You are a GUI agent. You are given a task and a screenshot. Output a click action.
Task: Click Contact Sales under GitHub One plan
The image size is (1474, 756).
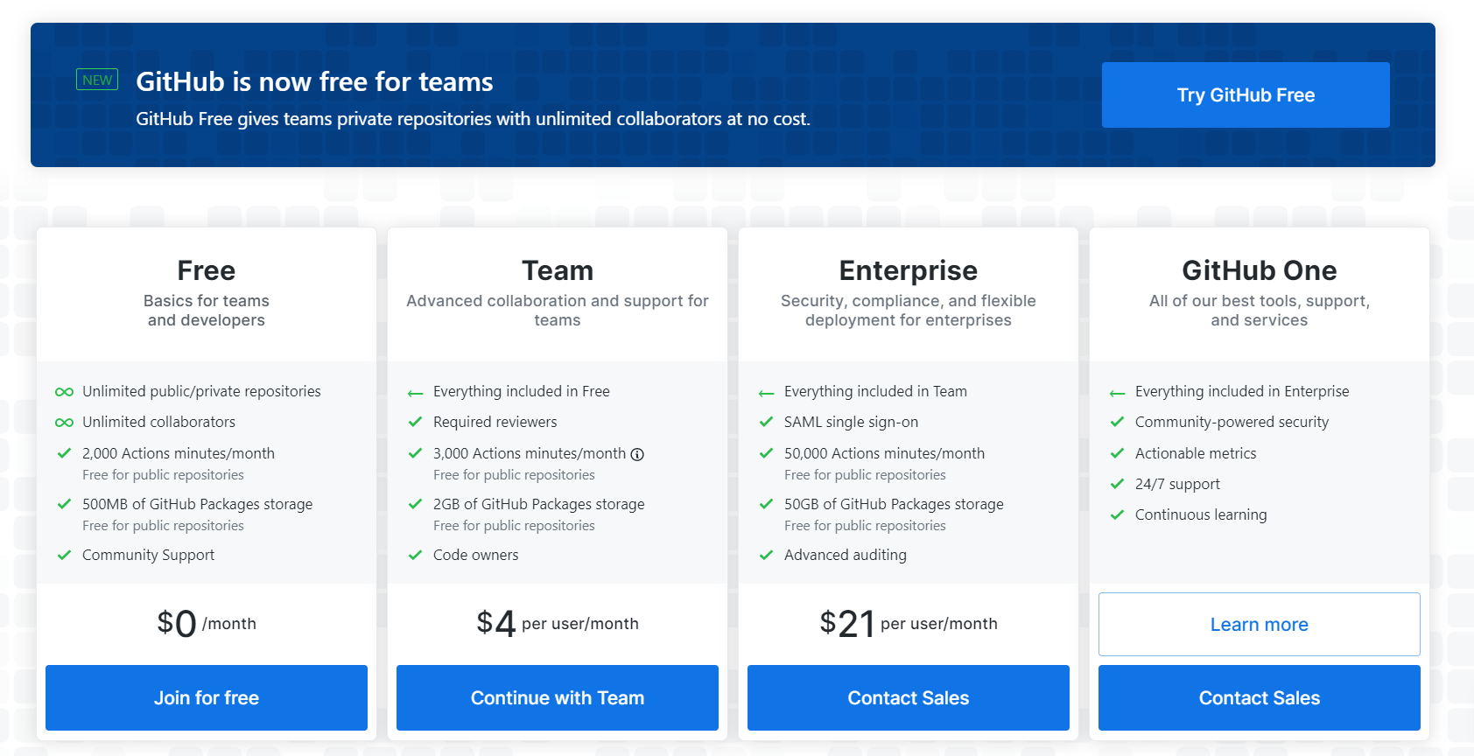(1260, 697)
